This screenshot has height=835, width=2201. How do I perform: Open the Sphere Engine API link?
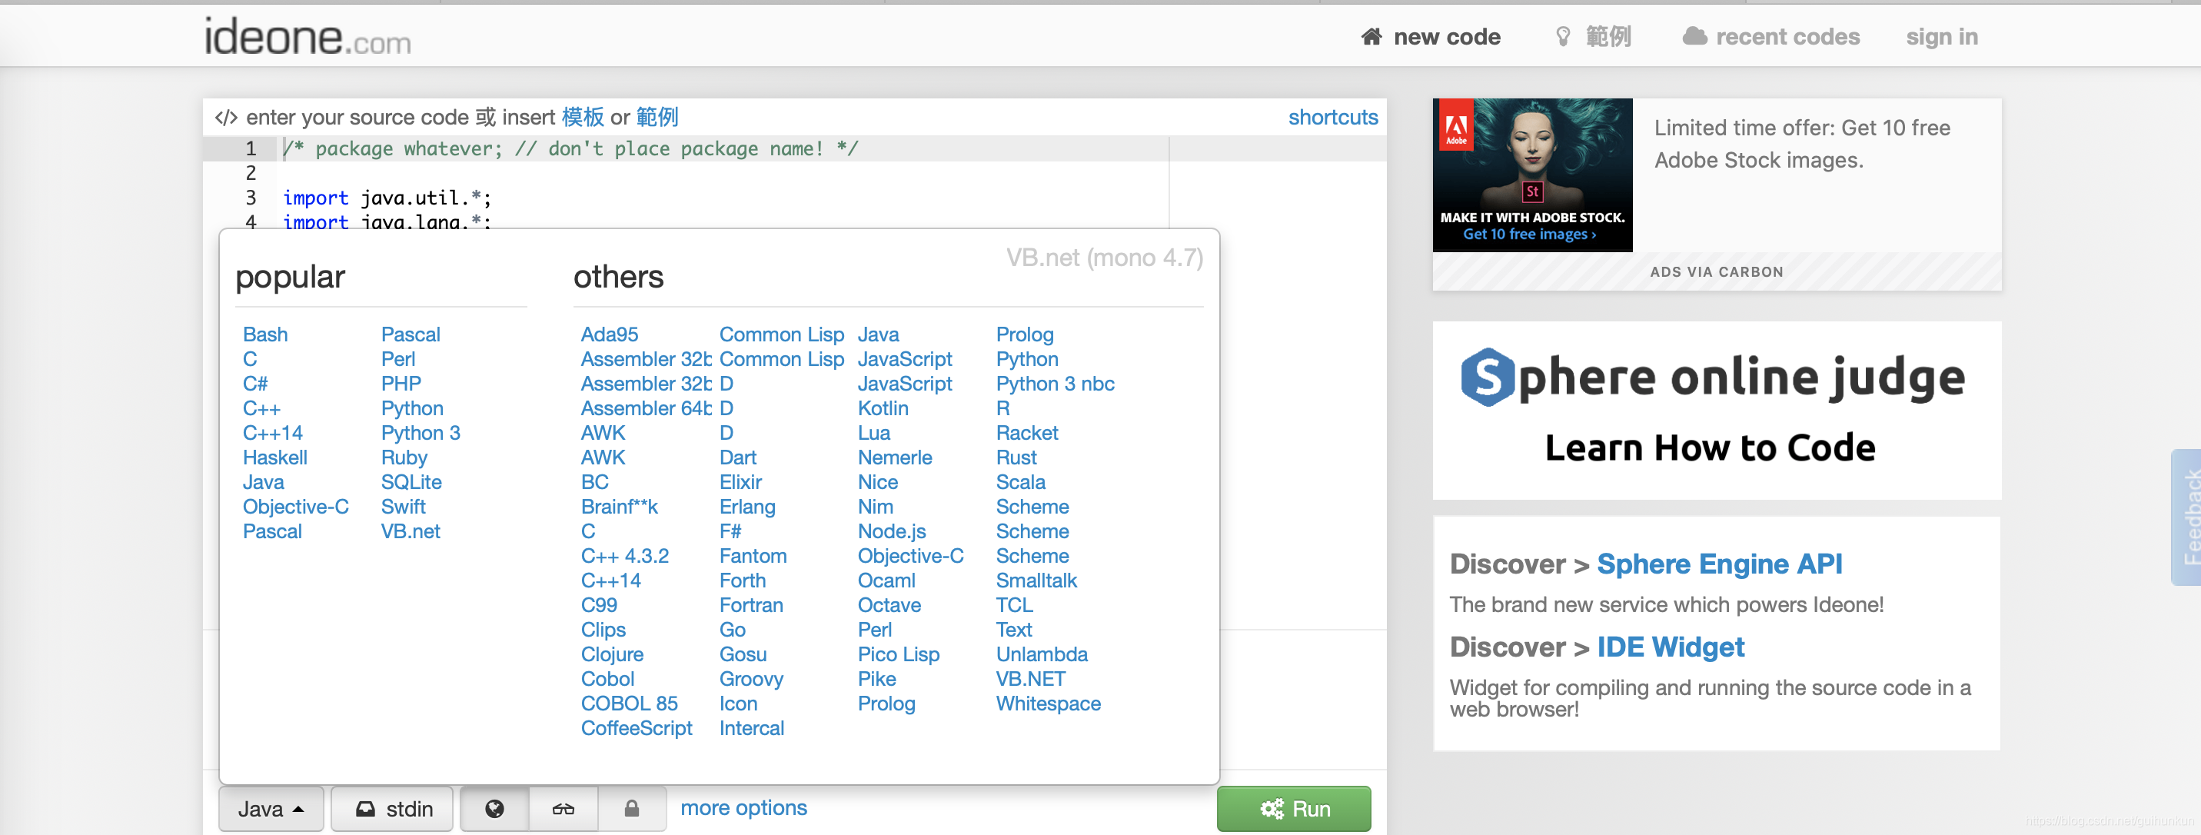click(x=1718, y=564)
